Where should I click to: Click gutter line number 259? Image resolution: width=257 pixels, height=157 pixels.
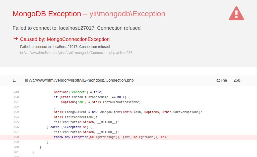[16, 142]
